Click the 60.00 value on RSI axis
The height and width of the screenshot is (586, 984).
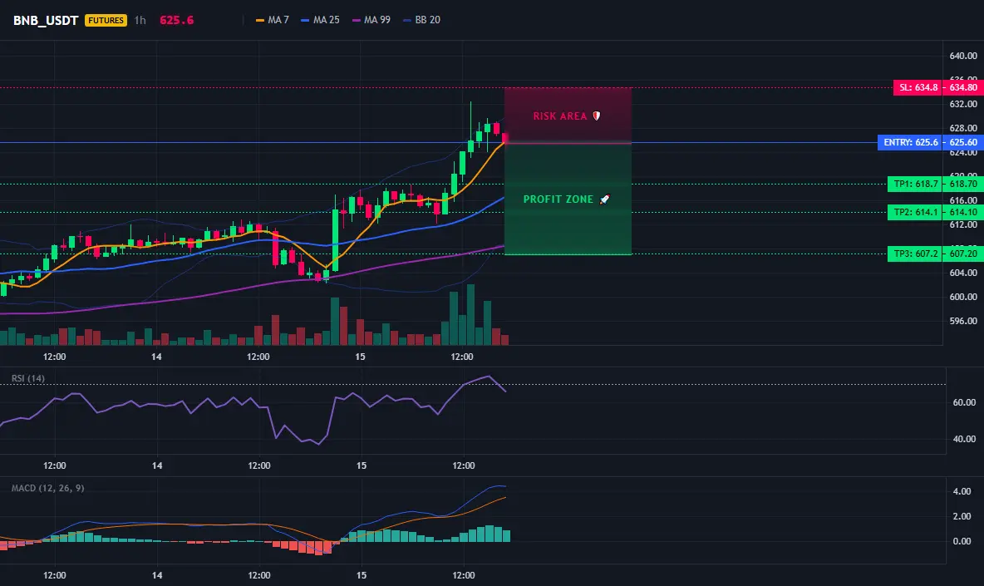965,402
